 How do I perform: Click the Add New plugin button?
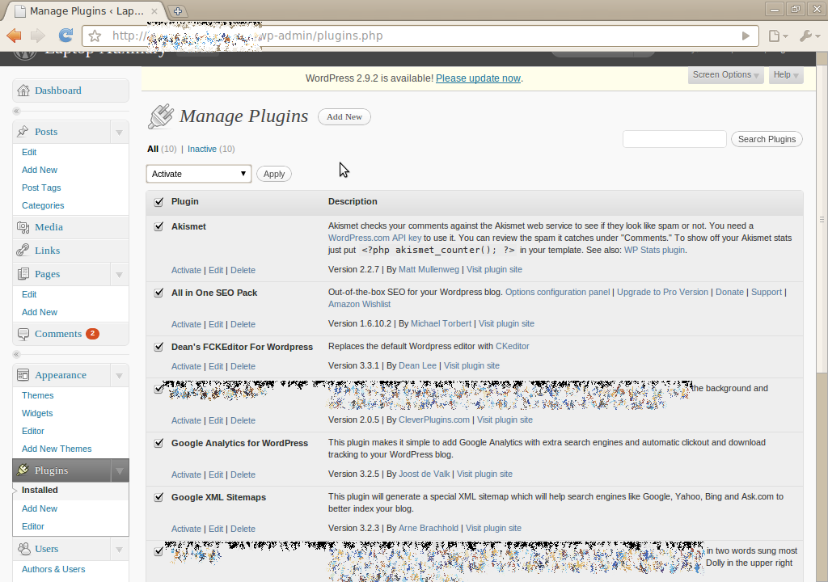344,116
